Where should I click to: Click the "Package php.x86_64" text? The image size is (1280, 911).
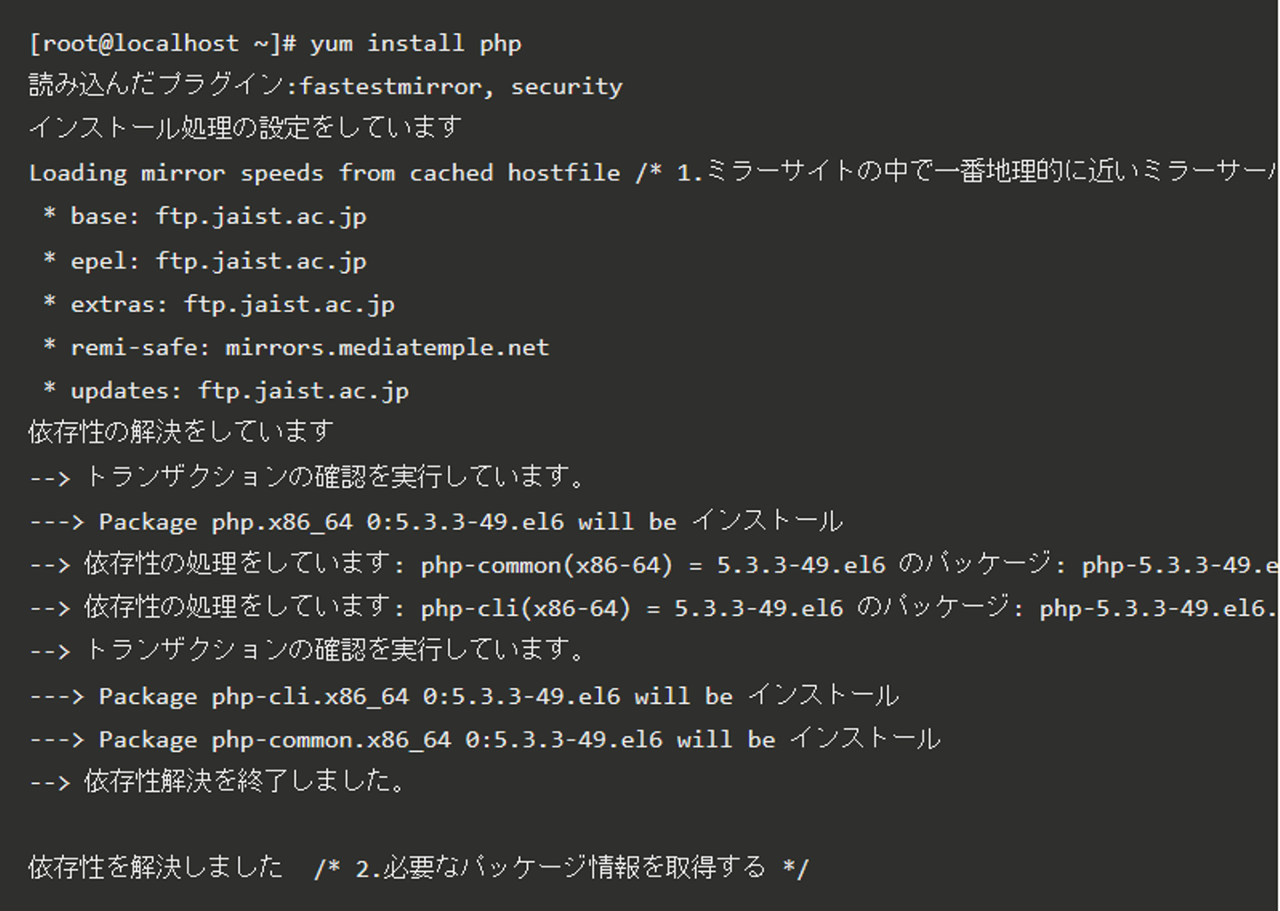(225, 522)
